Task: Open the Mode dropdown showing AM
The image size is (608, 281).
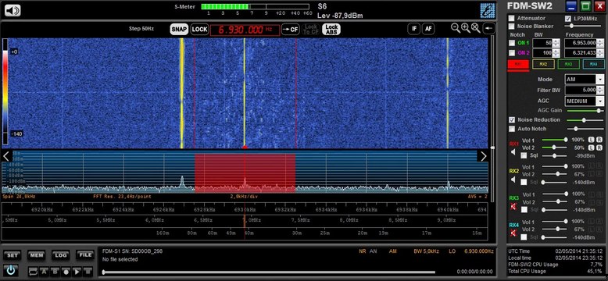Action: click(x=600, y=80)
